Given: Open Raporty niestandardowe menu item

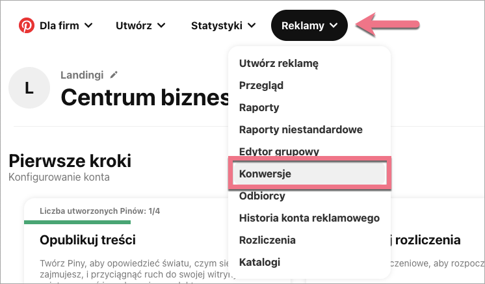Looking at the screenshot, I should pyautogui.click(x=300, y=129).
